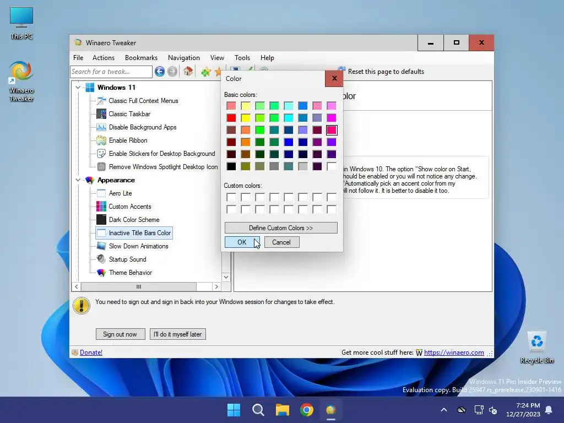Expand Define Custom Colors panel

pos(281,228)
